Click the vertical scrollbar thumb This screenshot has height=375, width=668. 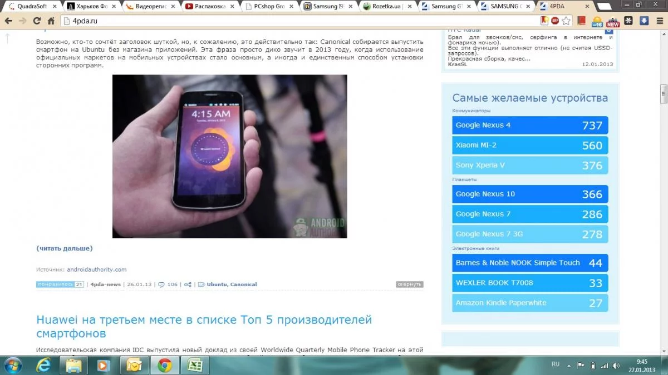(x=664, y=94)
